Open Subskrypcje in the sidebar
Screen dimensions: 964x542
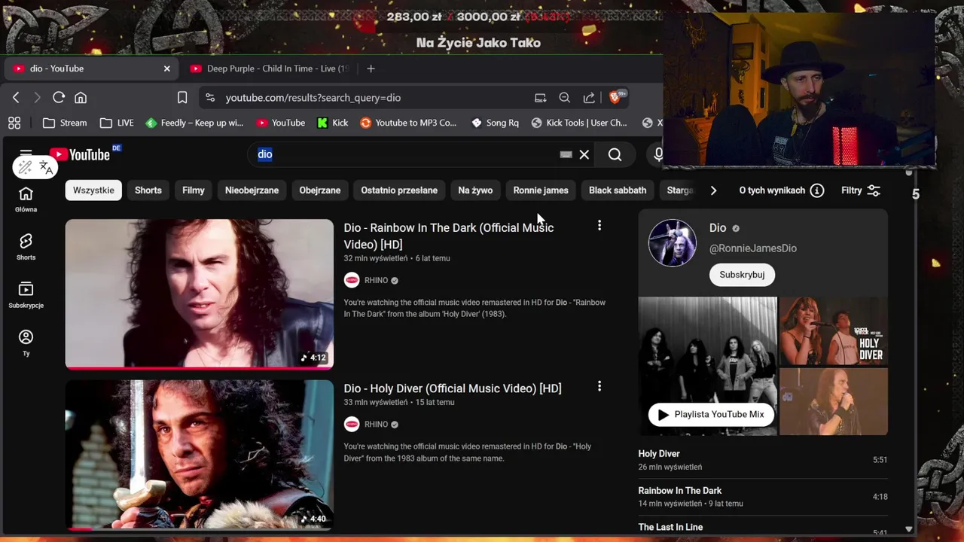point(26,295)
